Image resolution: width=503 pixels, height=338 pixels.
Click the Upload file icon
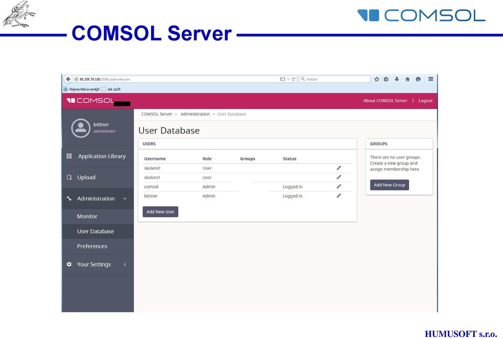point(69,177)
